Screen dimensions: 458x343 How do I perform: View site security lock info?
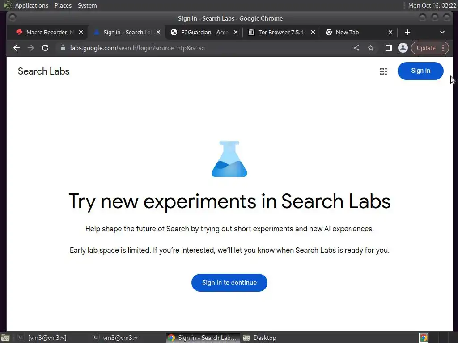click(x=63, y=48)
